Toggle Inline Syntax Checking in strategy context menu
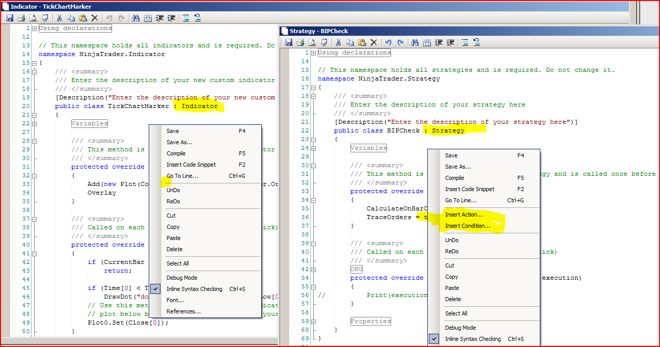 point(473,339)
